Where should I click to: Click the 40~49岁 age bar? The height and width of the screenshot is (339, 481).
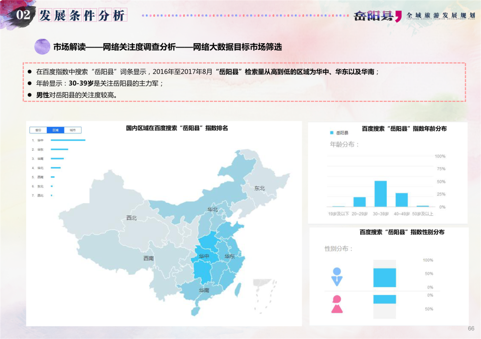click(x=402, y=200)
